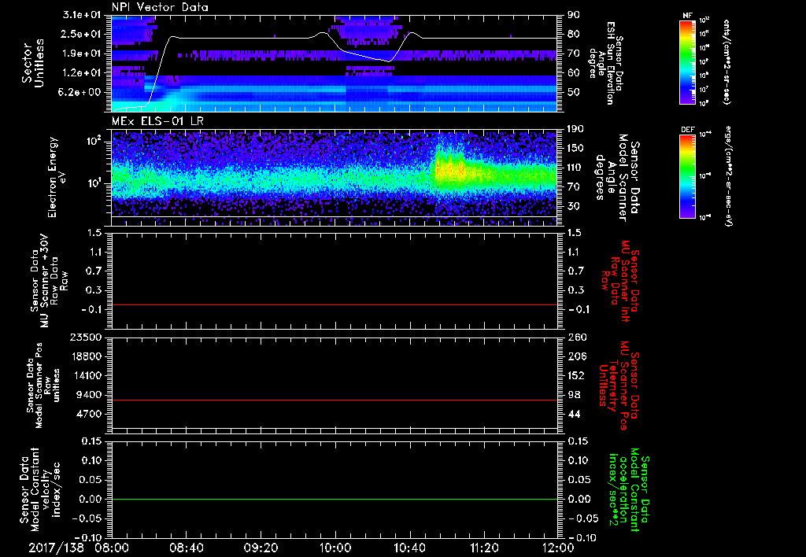The height and width of the screenshot is (557, 806).
Task: Click the red "MU Scanner Inh Raw Data" label
Action: point(620,281)
